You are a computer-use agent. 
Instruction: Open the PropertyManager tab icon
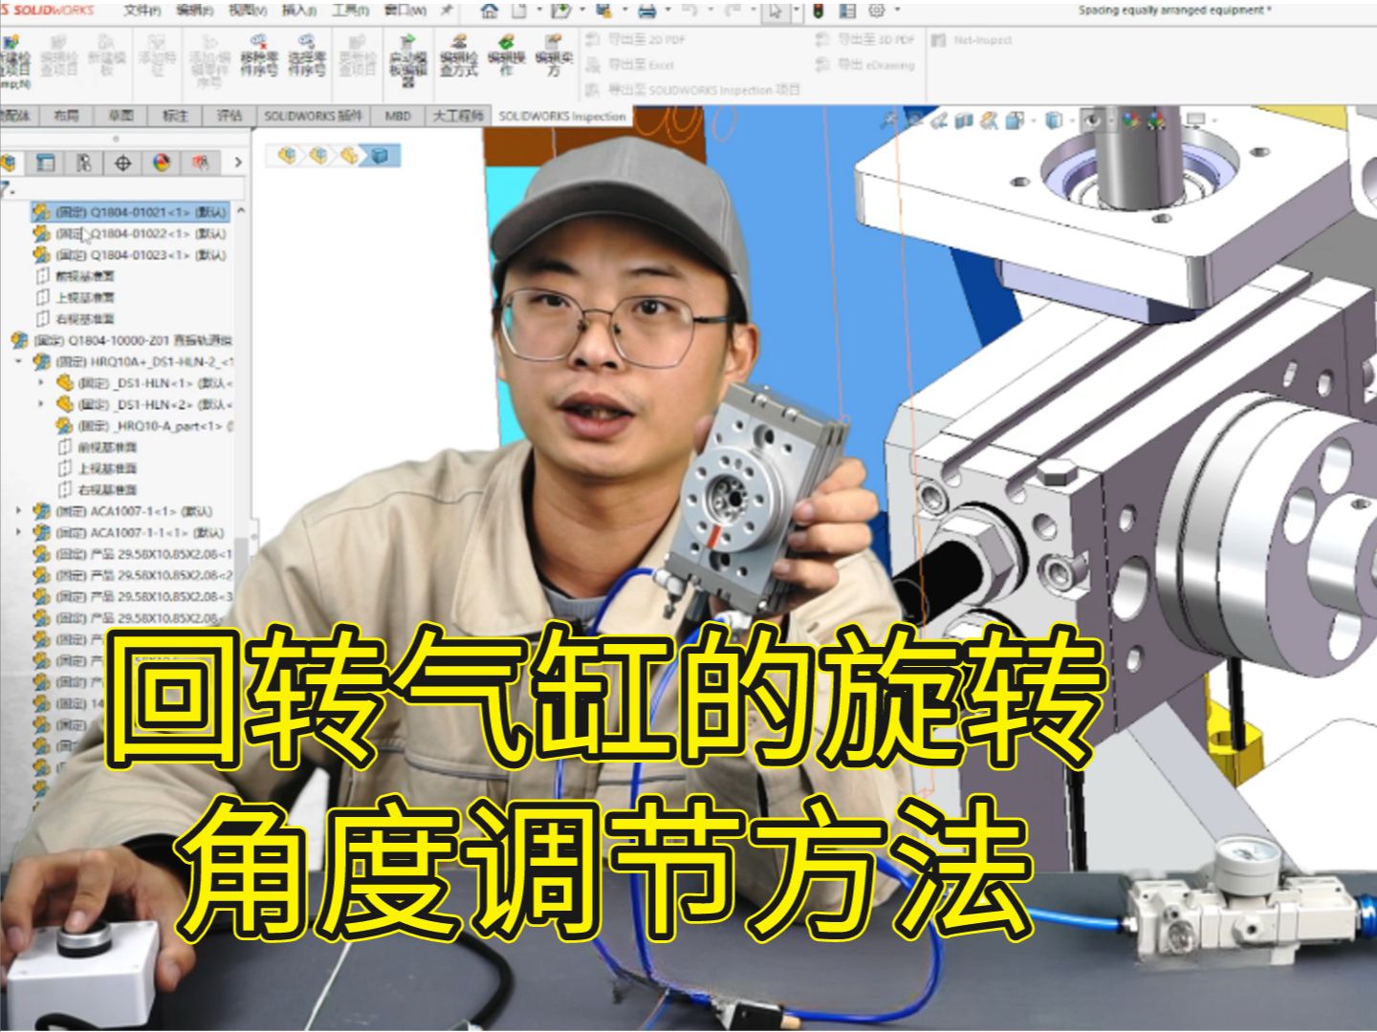click(x=45, y=163)
